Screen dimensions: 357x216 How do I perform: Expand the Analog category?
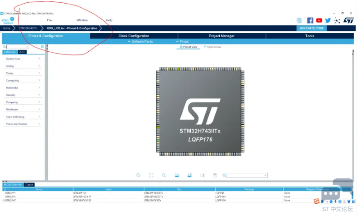coord(23,66)
